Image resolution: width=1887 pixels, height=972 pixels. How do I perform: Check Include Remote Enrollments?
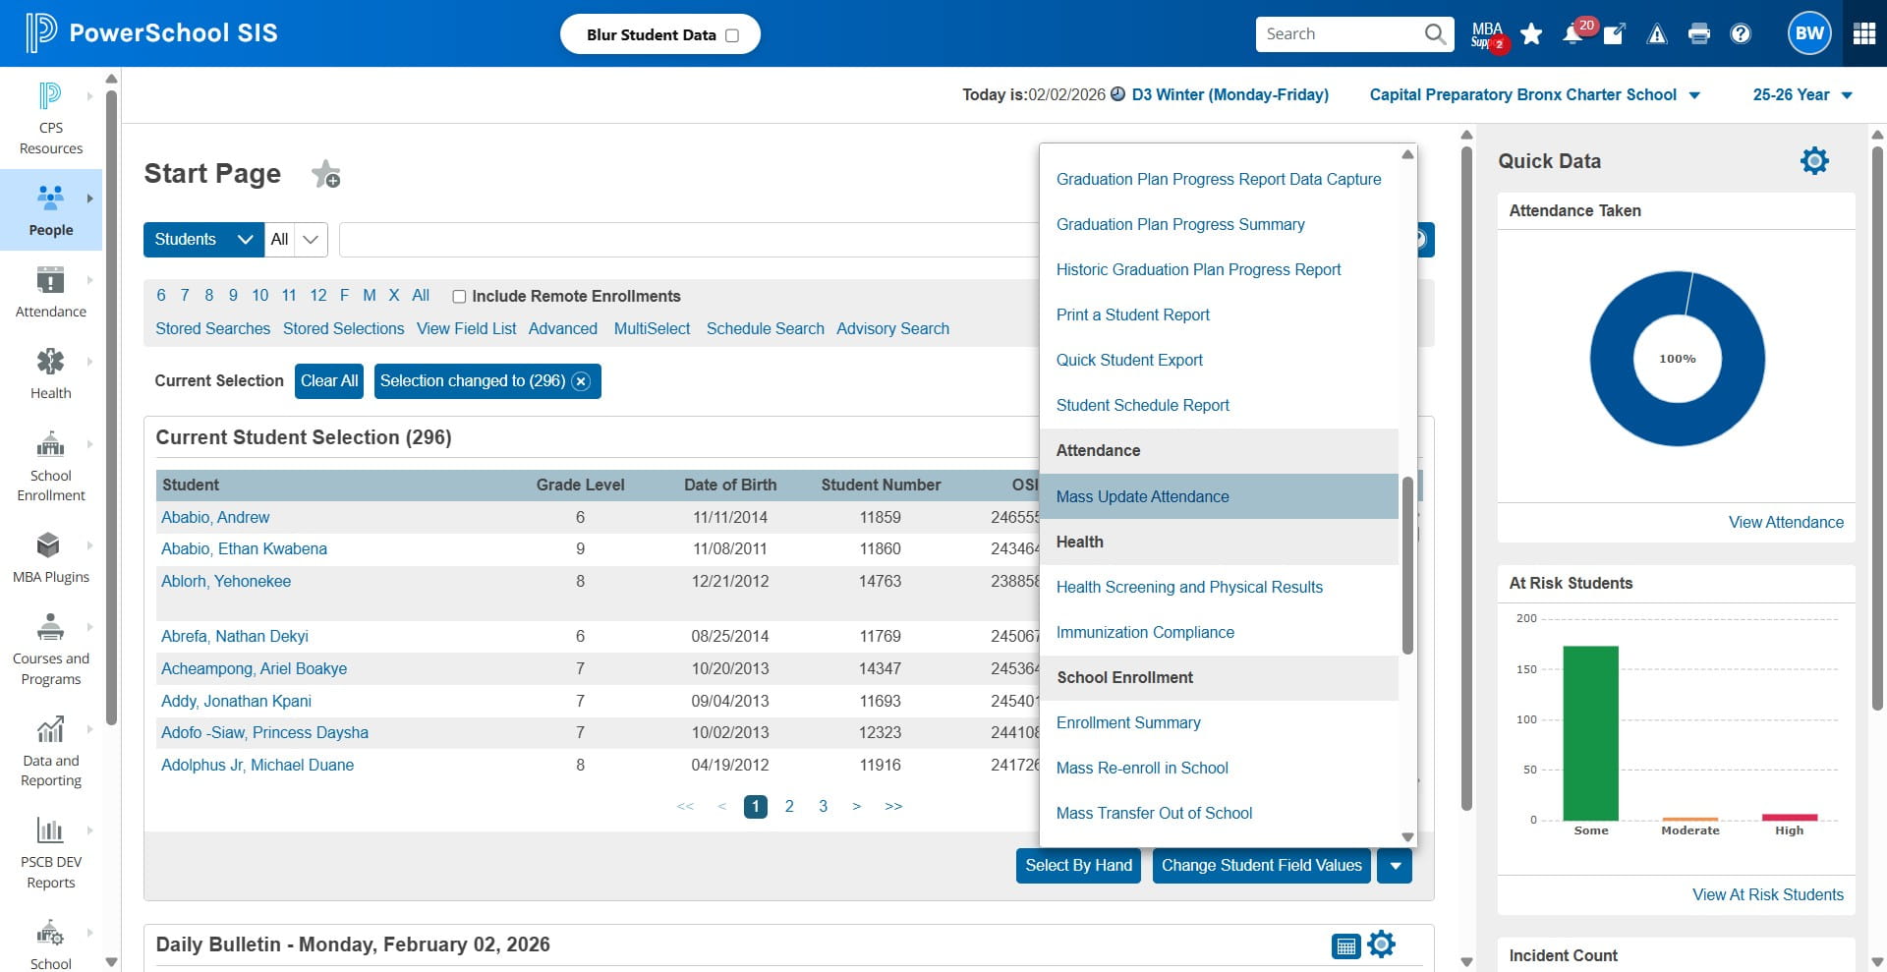pyautogui.click(x=459, y=297)
